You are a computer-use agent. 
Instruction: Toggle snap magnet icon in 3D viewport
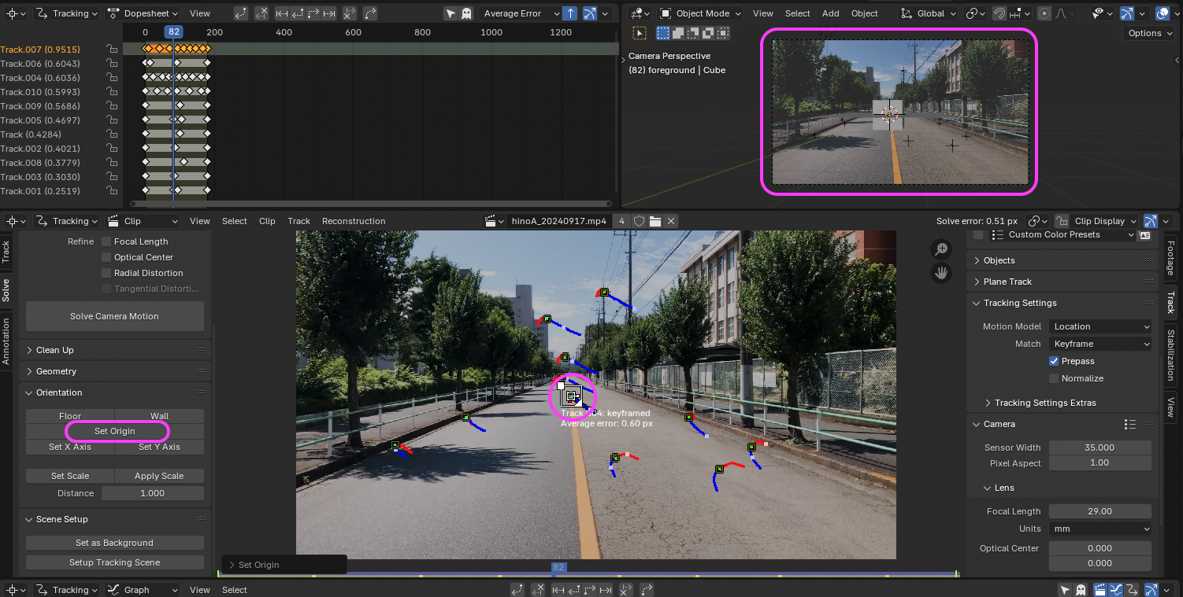999,13
